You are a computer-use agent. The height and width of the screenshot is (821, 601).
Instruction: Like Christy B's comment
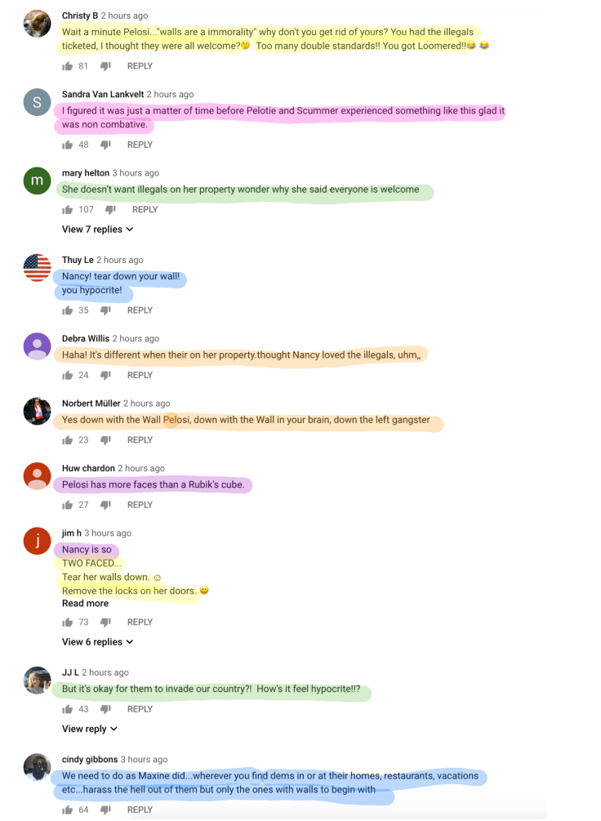[x=67, y=65]
